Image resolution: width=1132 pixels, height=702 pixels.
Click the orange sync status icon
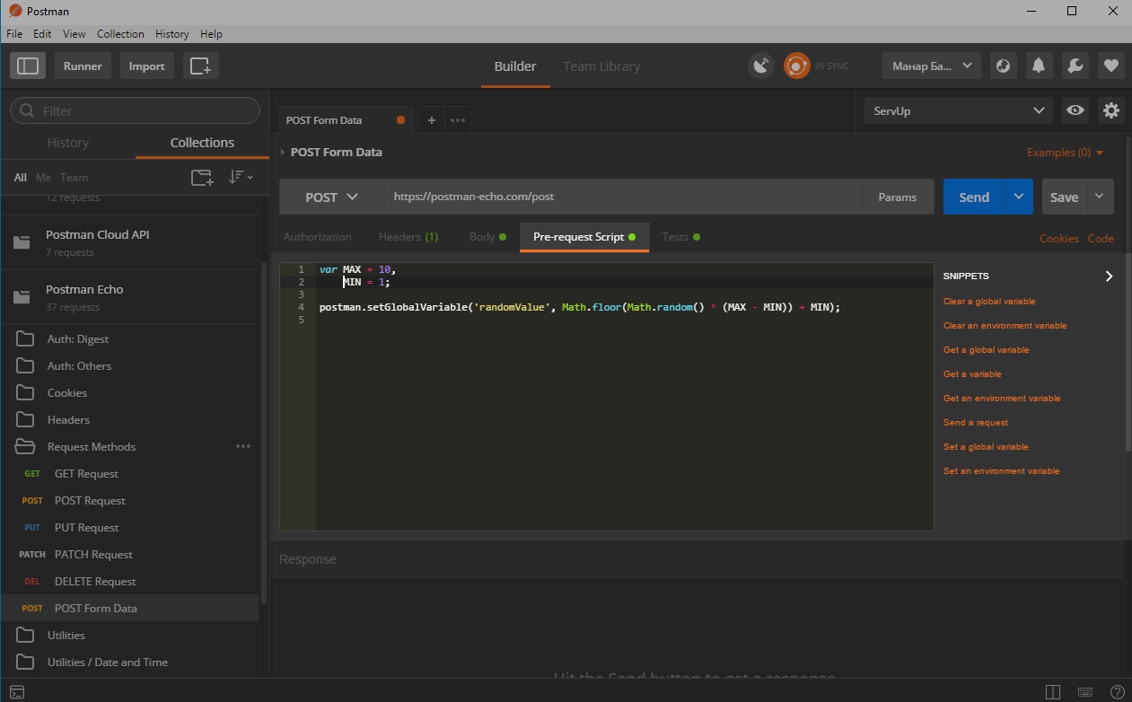(x=796, y=66)
